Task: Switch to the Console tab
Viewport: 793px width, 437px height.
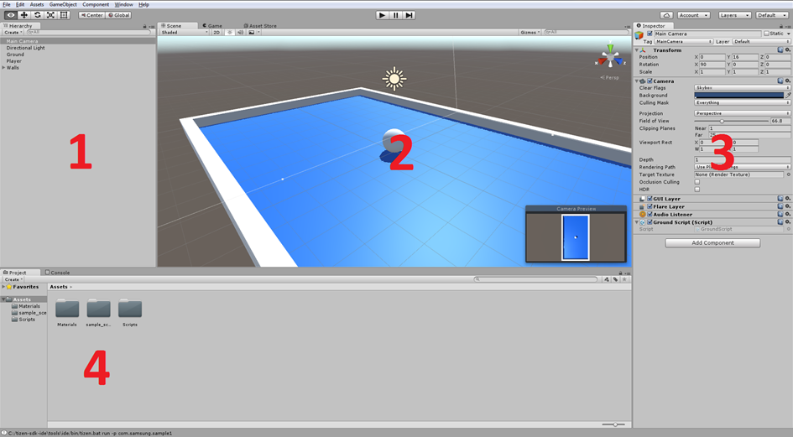Action: pos(59,273)
